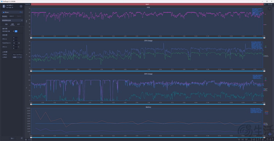Click the FPS chart timeline right slider handle
Image resolution: width=274 pixels, height=141 pixels.
(265, 38)
